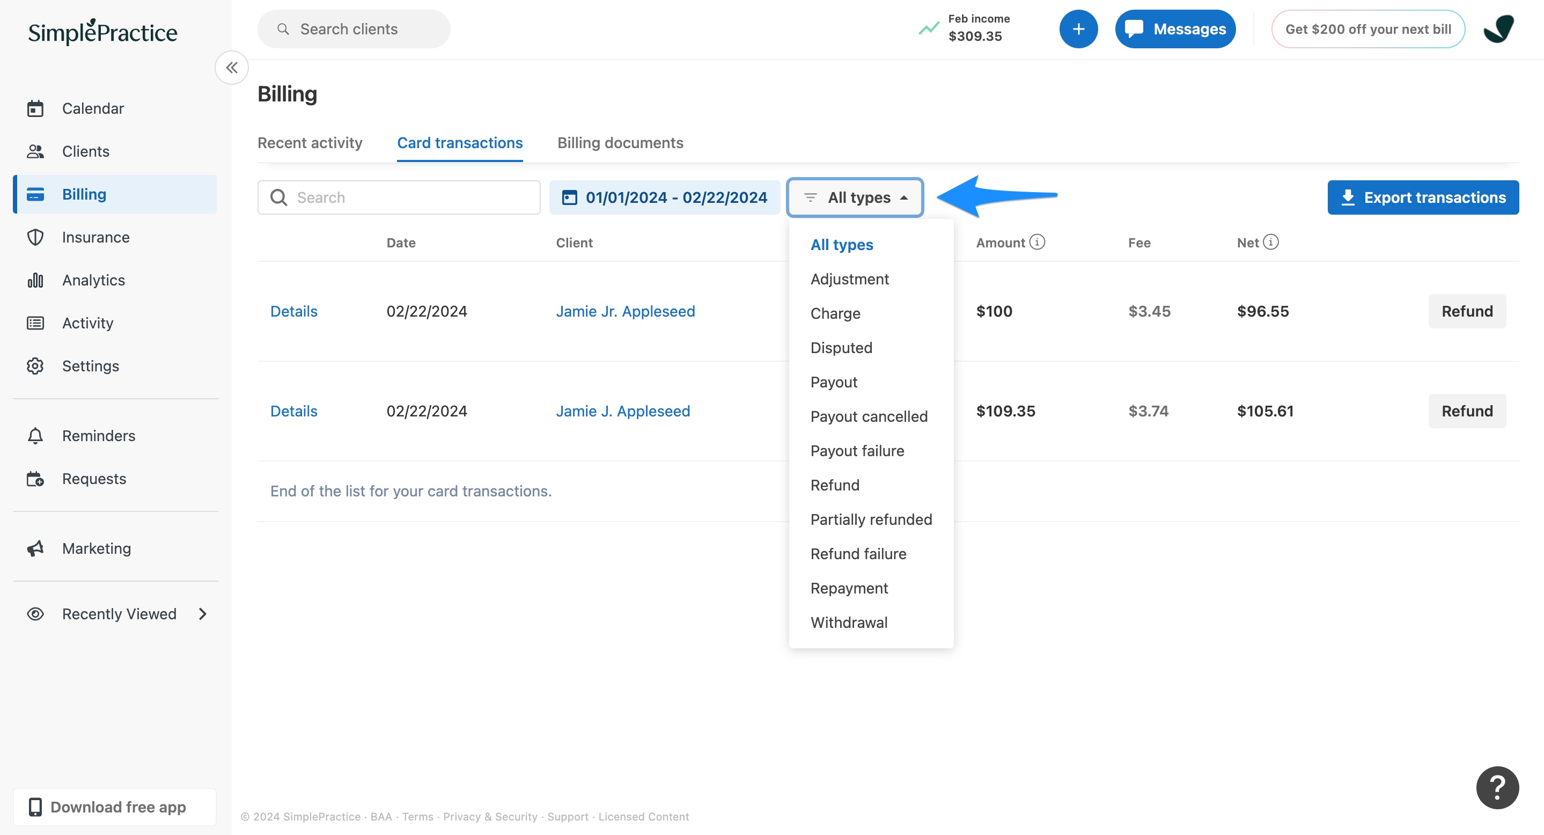The height and width of the screenshot is (835, 1544).
Task: Select Payout cancelled option
Action: [x=869, y=416]
